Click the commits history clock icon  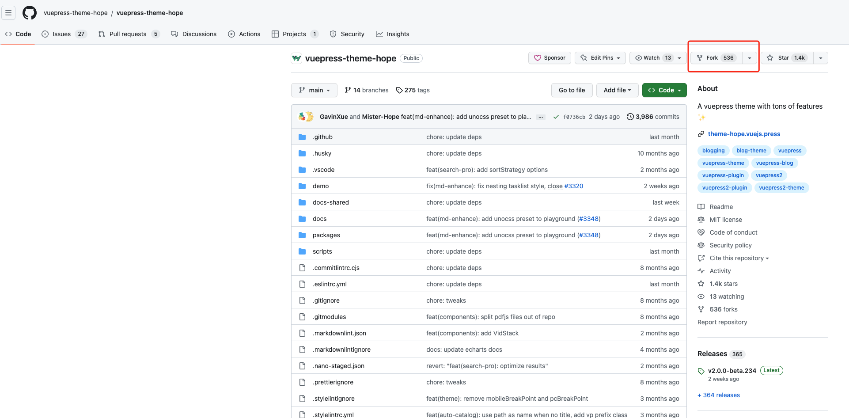pos(630,117)
